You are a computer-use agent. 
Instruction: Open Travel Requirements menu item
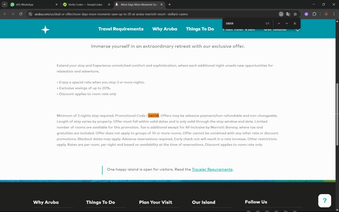pyautogui.click(x=121, y=29)
